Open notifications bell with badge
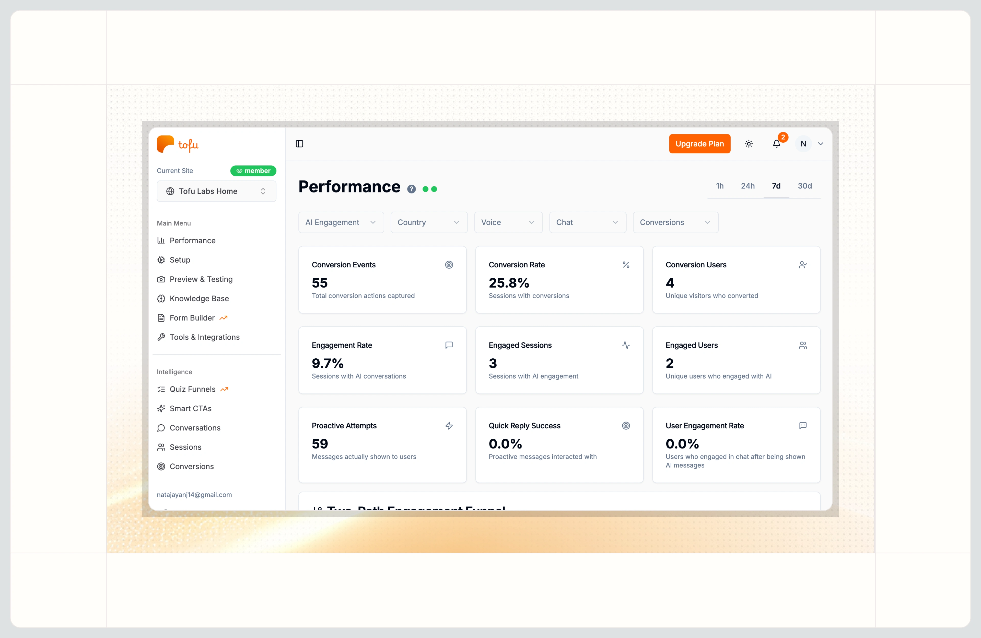 777,143
